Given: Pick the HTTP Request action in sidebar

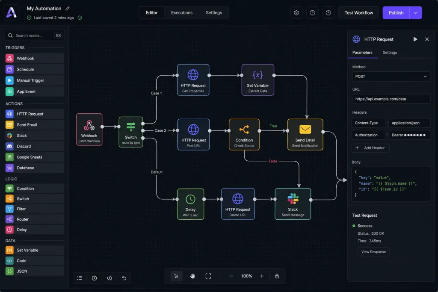Looking at the screenshot, I should click(x=35, y=114).
